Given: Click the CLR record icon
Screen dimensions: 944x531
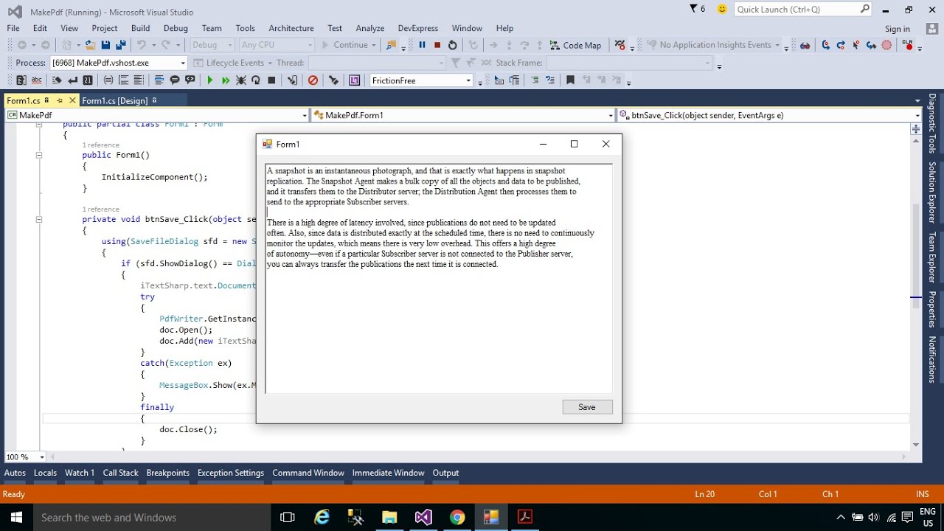Looking at the screenshot, I should (907, 44).
